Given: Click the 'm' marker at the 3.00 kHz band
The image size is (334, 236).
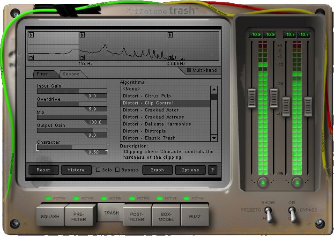Looking at the screenshot, I should pyautogui.click(x=170, y=57).
